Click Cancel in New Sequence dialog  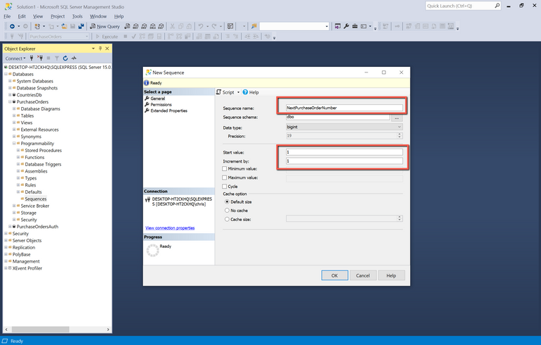point(363,275)
